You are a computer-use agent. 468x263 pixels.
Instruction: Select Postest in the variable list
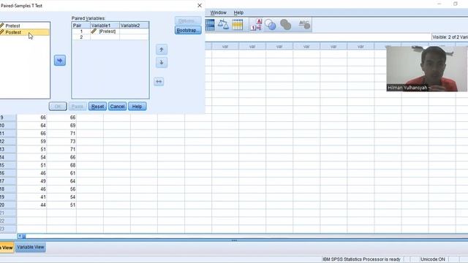(13, 32)
